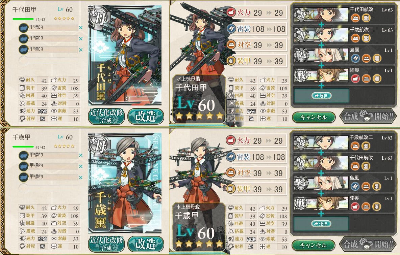Click 改造 button on 千代田甲 panel
Screen dimensions: 400x255
point(146,117)
